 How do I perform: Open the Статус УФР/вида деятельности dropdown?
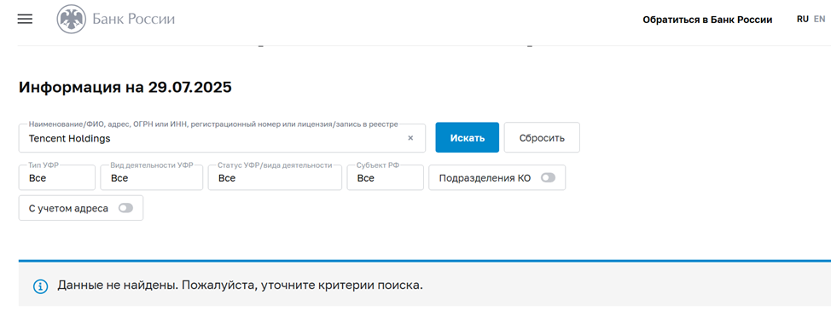275,178
